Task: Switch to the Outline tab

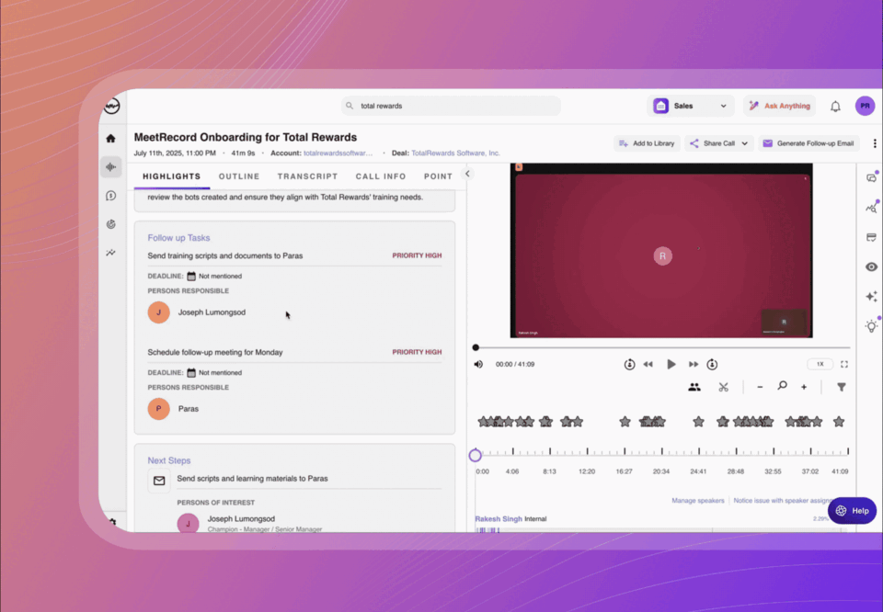Action: [x=239, y=176]
